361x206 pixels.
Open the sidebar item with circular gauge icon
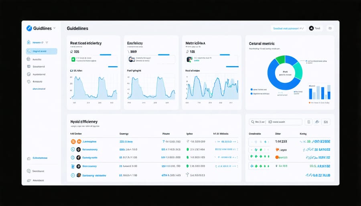pos(36,75)
